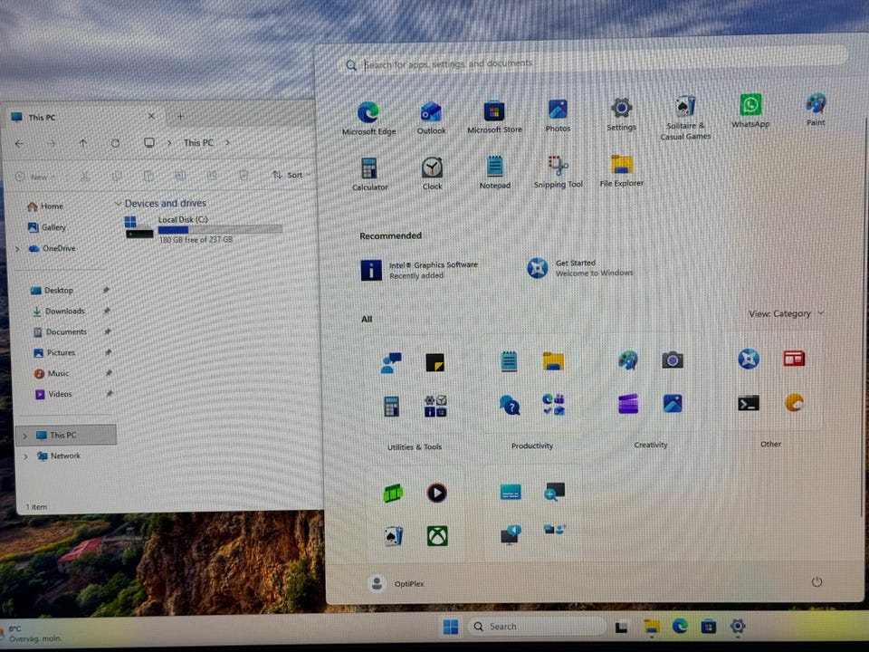Open Clipchamp icon in Creativity group
The height and width of the screenshot is (652, 869).
point(628,404)
